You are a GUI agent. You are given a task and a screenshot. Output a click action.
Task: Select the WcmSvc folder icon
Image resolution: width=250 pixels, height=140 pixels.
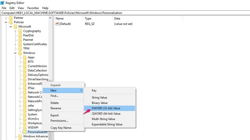tap(25, 119)
